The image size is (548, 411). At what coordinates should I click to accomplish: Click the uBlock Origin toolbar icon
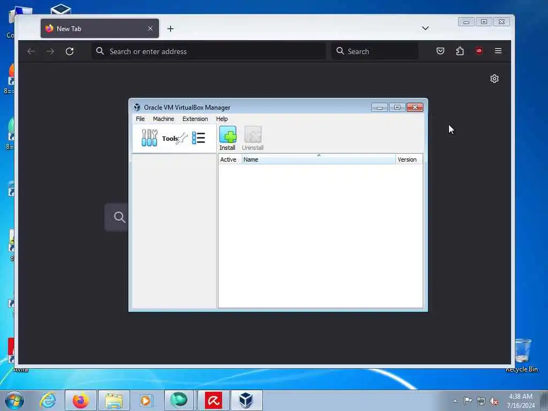(x=479, y=51)
